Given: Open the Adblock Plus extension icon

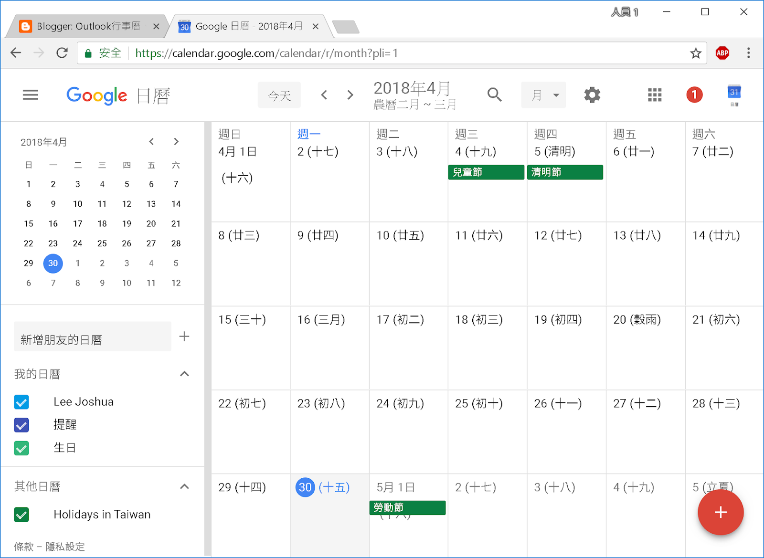Looking at the screenshot, I should (722, 53).
